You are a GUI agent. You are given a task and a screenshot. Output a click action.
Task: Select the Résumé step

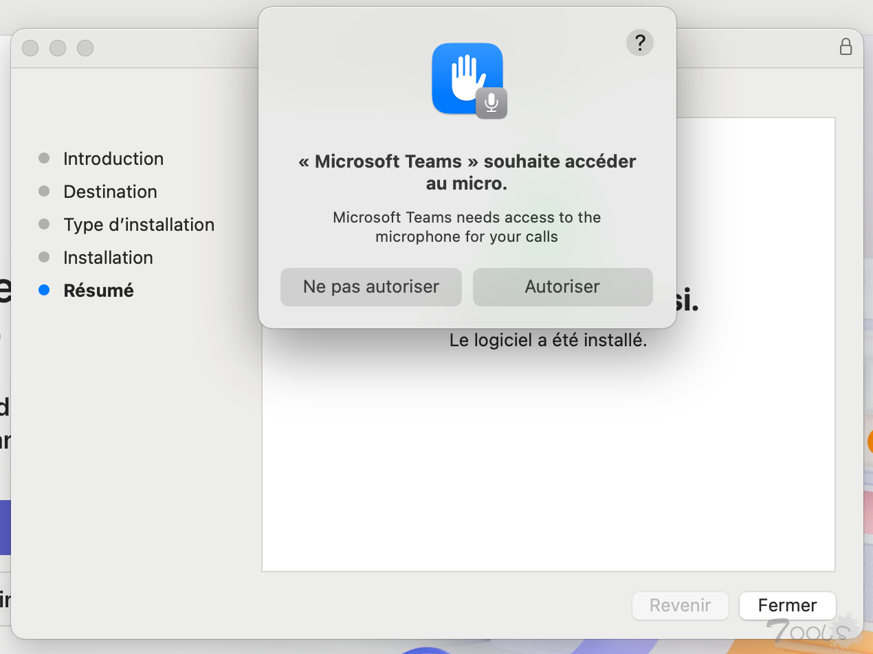point(98,291)
